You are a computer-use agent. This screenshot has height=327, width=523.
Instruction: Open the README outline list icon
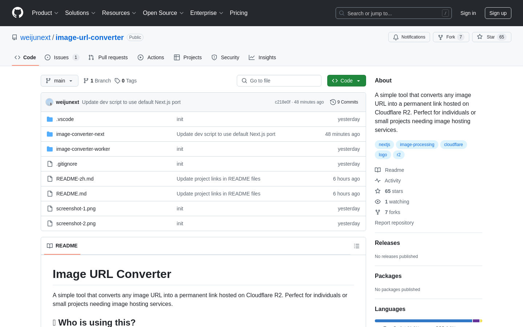tap(357, 246)
